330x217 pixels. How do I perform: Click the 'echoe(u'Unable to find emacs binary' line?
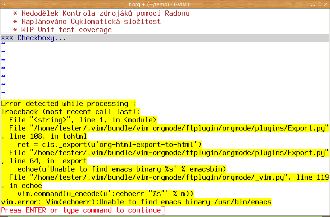pos(122,169)
